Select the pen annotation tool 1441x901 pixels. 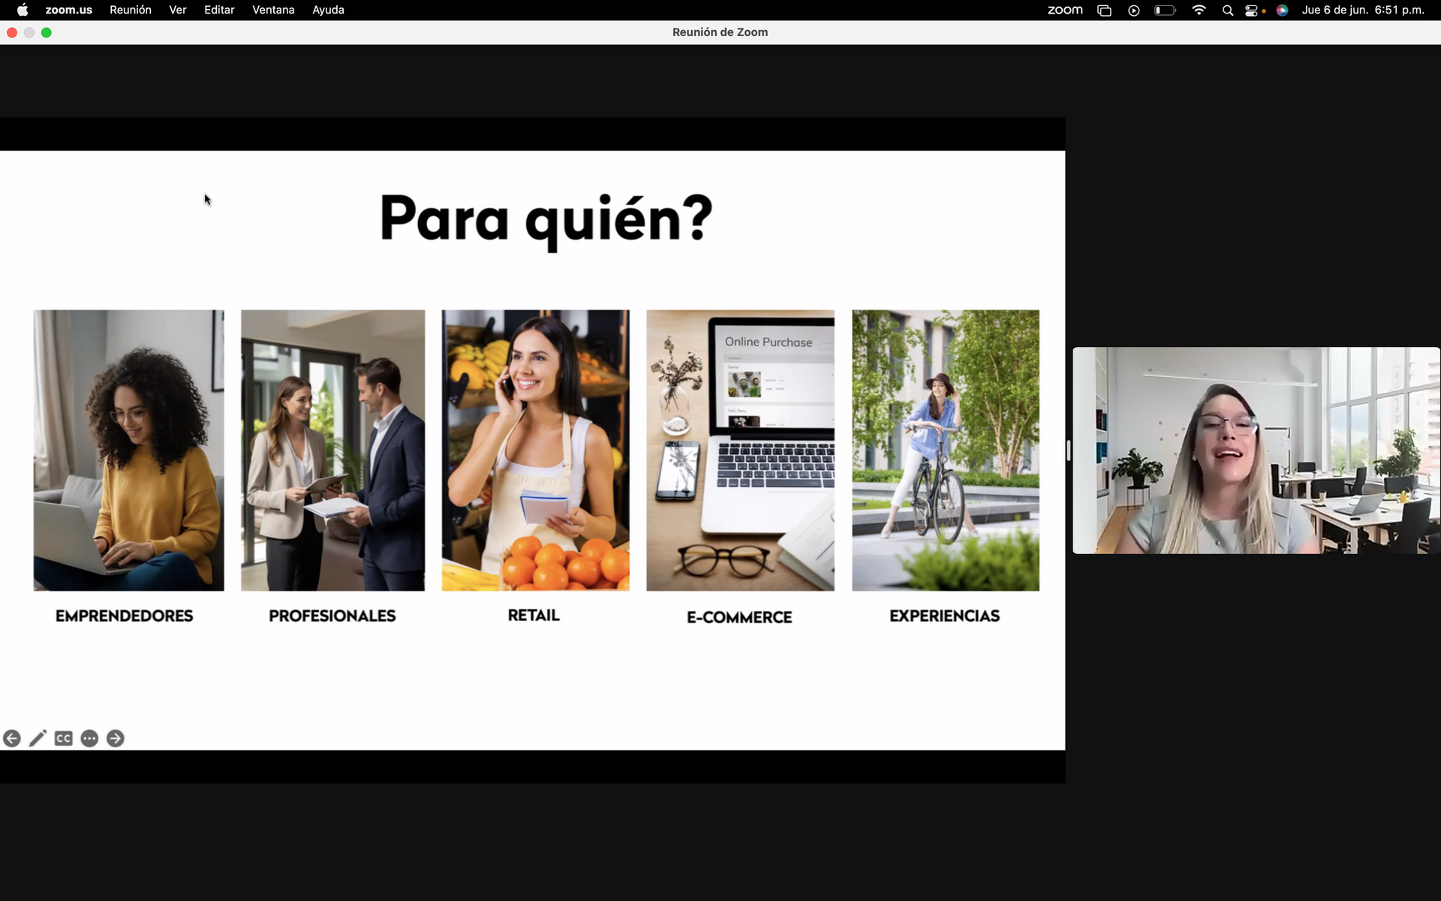click(x=38, y=738)
